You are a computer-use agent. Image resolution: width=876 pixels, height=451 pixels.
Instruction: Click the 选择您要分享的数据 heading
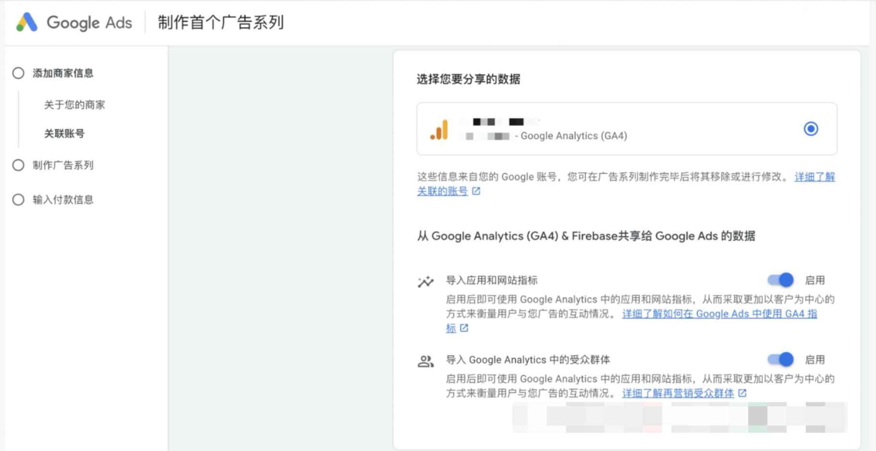tap(469, 79)
